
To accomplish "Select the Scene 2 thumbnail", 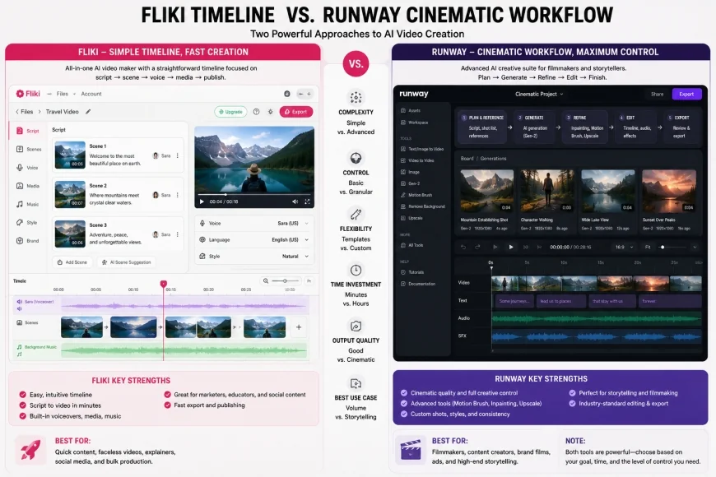I will pyautogui.click(x=70, y=194).
